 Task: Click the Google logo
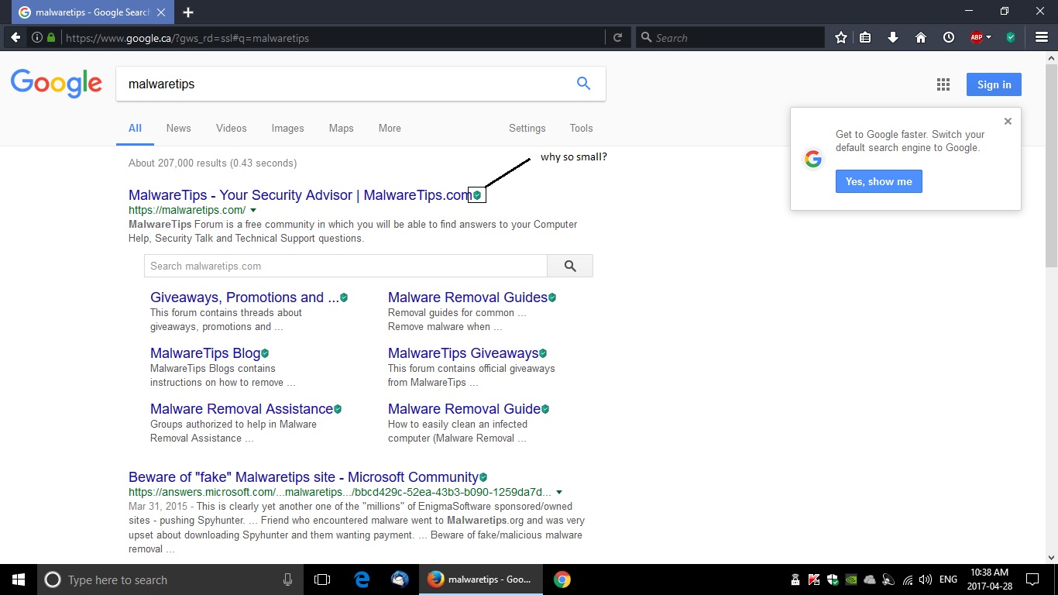click(57, 84)
